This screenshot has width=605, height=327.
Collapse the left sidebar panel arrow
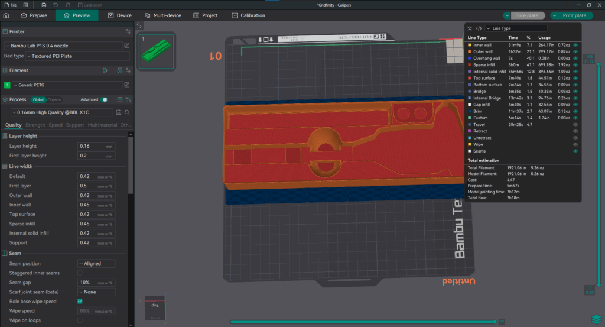click(x=139, y=25)
